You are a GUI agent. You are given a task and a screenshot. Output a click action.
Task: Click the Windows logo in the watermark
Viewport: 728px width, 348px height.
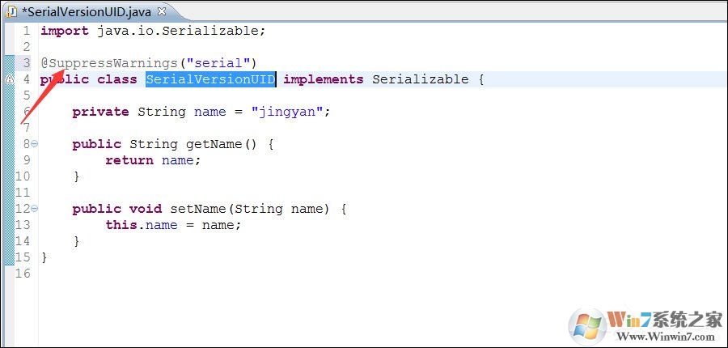pos(587,325)
